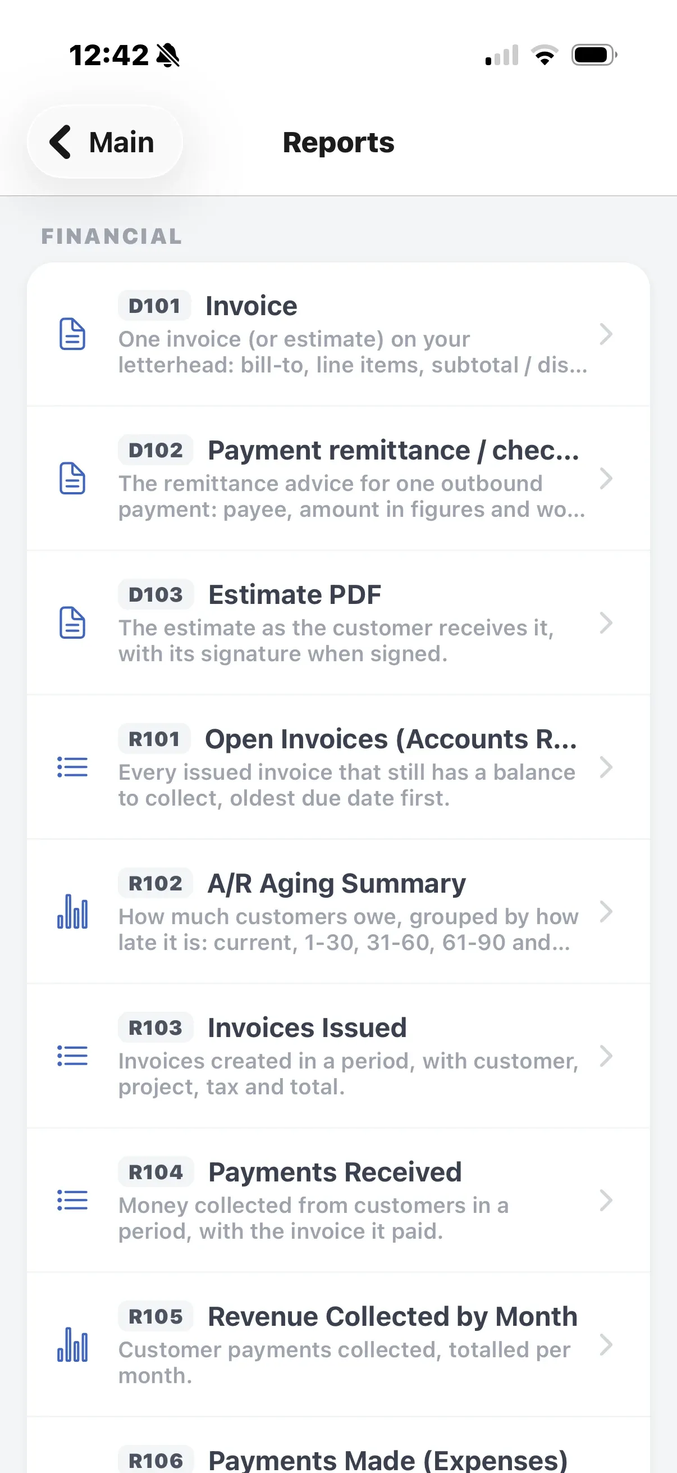Tap the R106 code badge
Screen dimensions: 677x1473
[156, 1461]
